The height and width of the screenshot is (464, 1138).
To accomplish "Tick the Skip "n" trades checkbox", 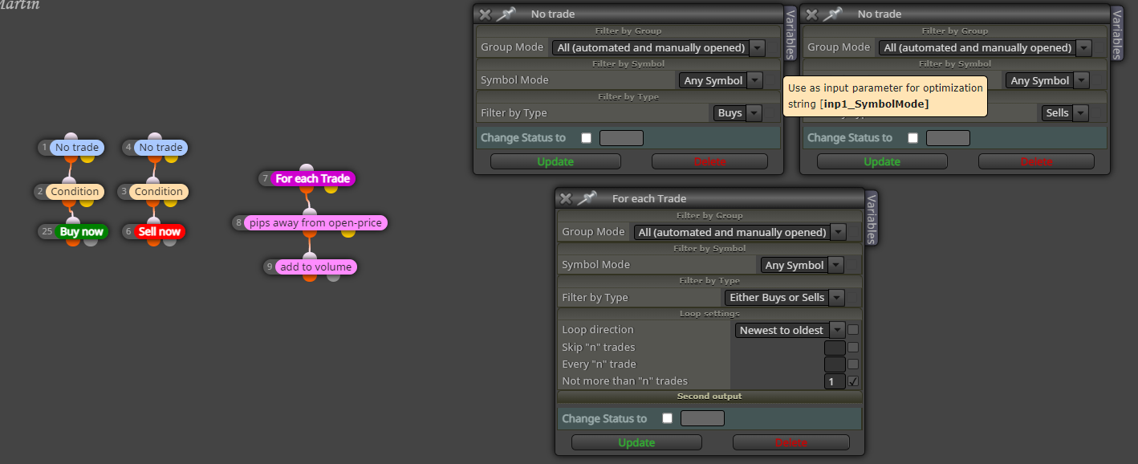I will coord(853,348).
